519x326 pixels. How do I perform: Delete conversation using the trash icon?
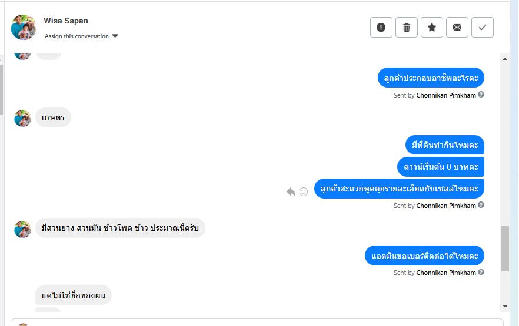click(x=407, y=28)
